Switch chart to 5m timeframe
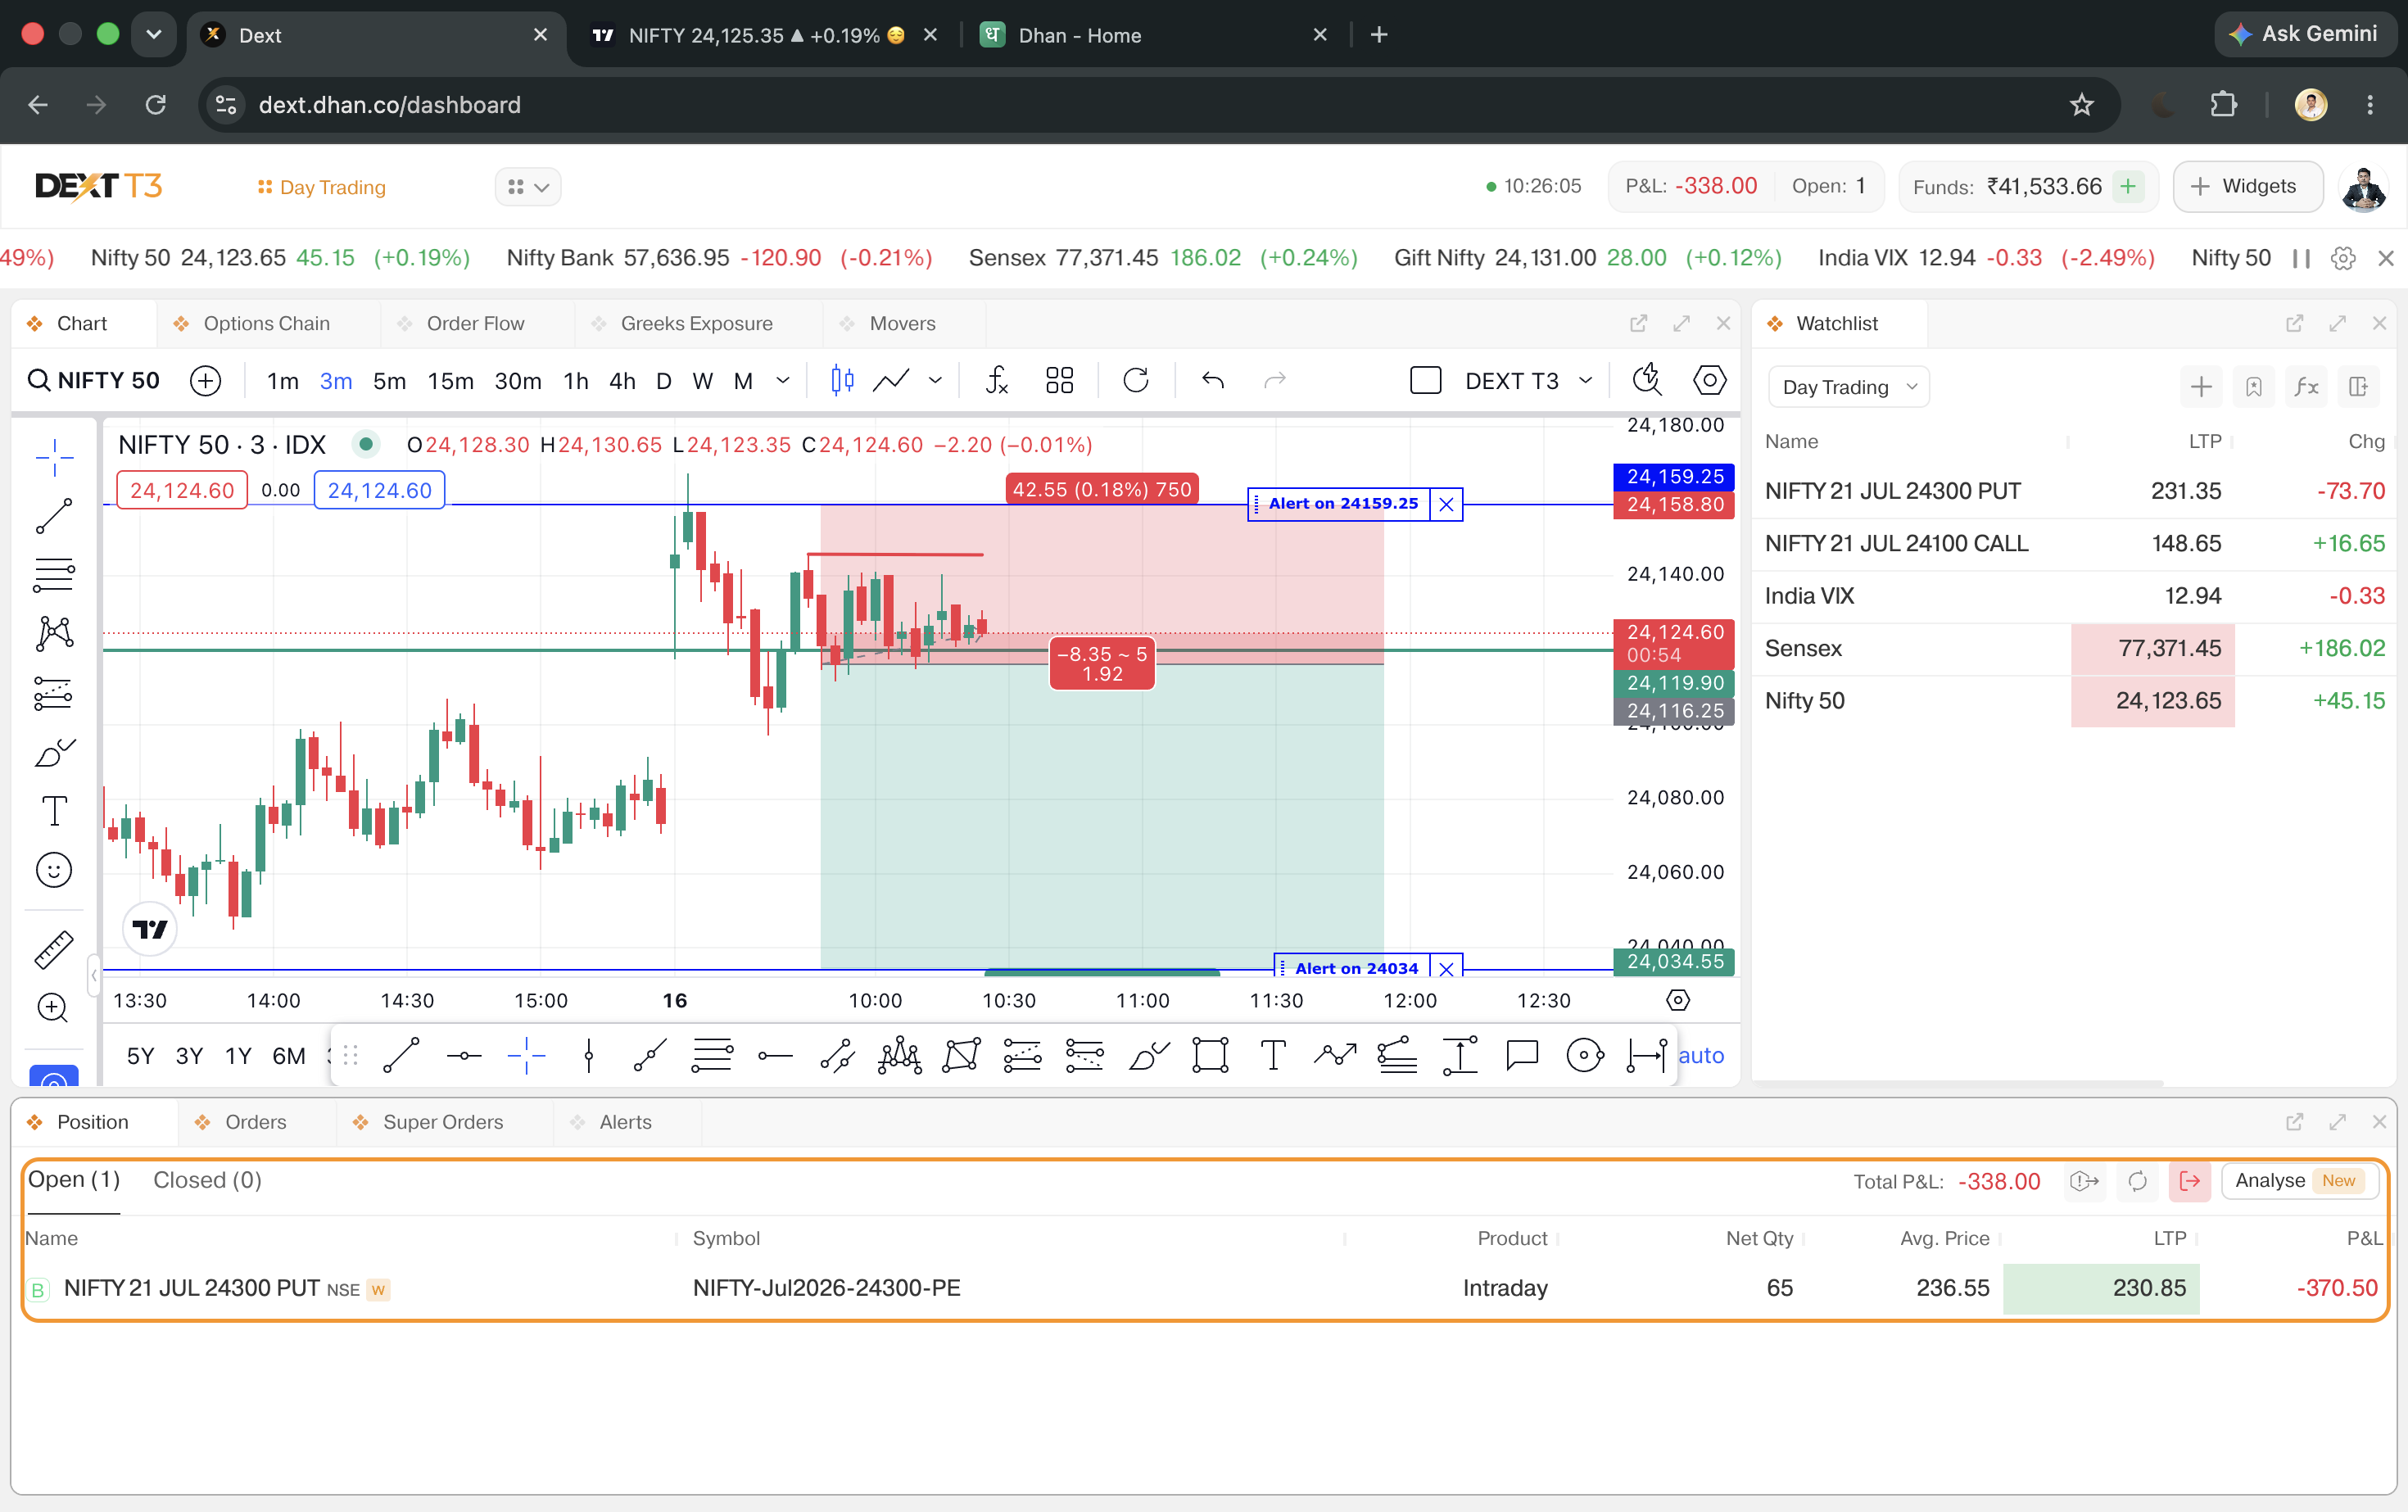Viewport: 2408px width, 1512px height. click(x=389, y=381)
